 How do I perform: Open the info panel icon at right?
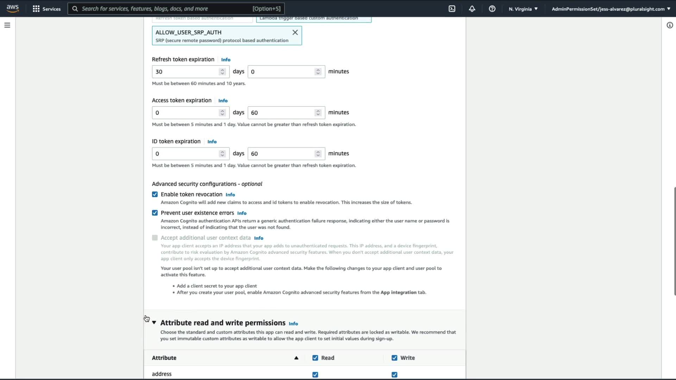pyautogui.click(x=670, y=25)
